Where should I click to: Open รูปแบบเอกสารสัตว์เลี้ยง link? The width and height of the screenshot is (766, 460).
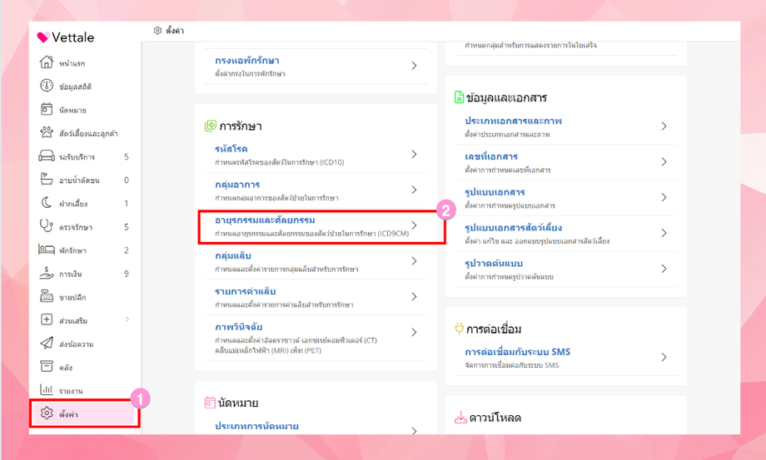pos(513,227)
